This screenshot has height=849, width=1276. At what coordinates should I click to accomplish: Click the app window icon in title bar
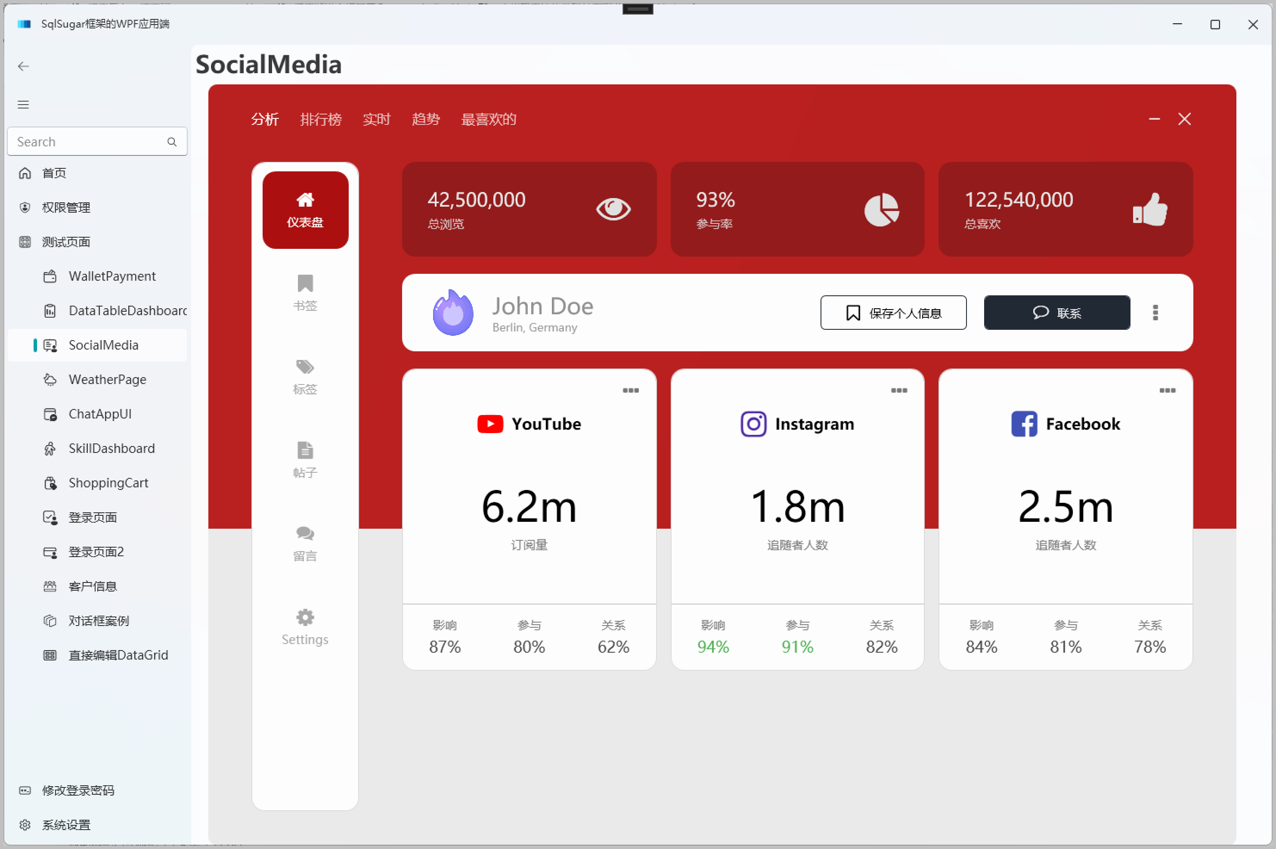(x=25, y=24)
